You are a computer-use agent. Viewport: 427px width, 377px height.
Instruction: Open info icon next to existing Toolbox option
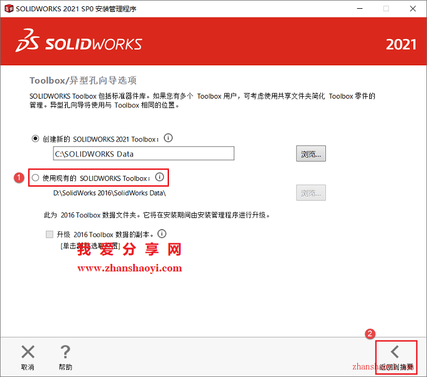click(159, 177)
